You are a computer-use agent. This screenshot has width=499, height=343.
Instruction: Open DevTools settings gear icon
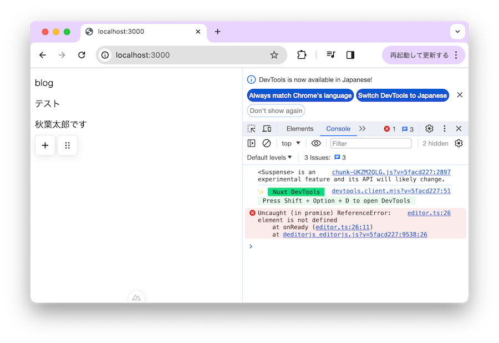coord(429,129)
